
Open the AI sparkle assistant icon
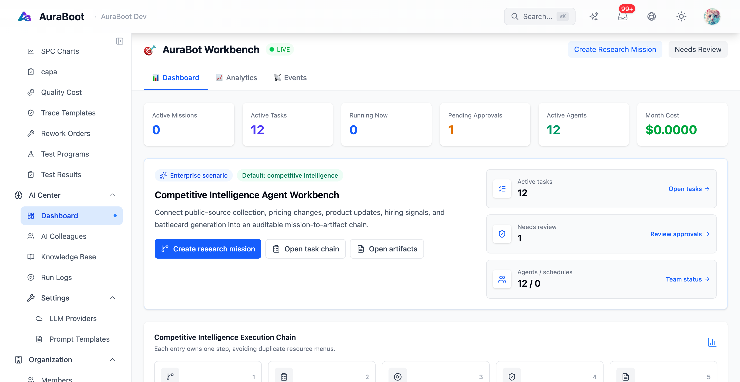coord(594,16)
